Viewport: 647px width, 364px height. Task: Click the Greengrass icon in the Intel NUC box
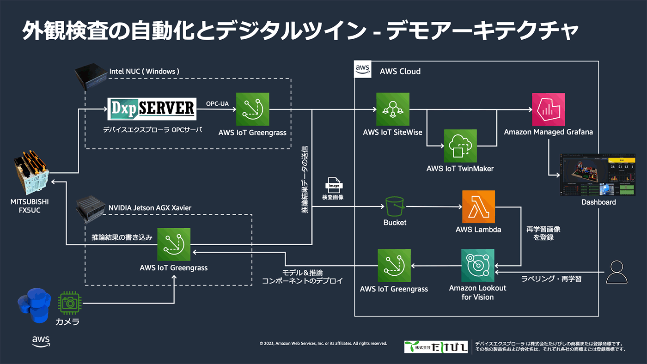point(252,109)
